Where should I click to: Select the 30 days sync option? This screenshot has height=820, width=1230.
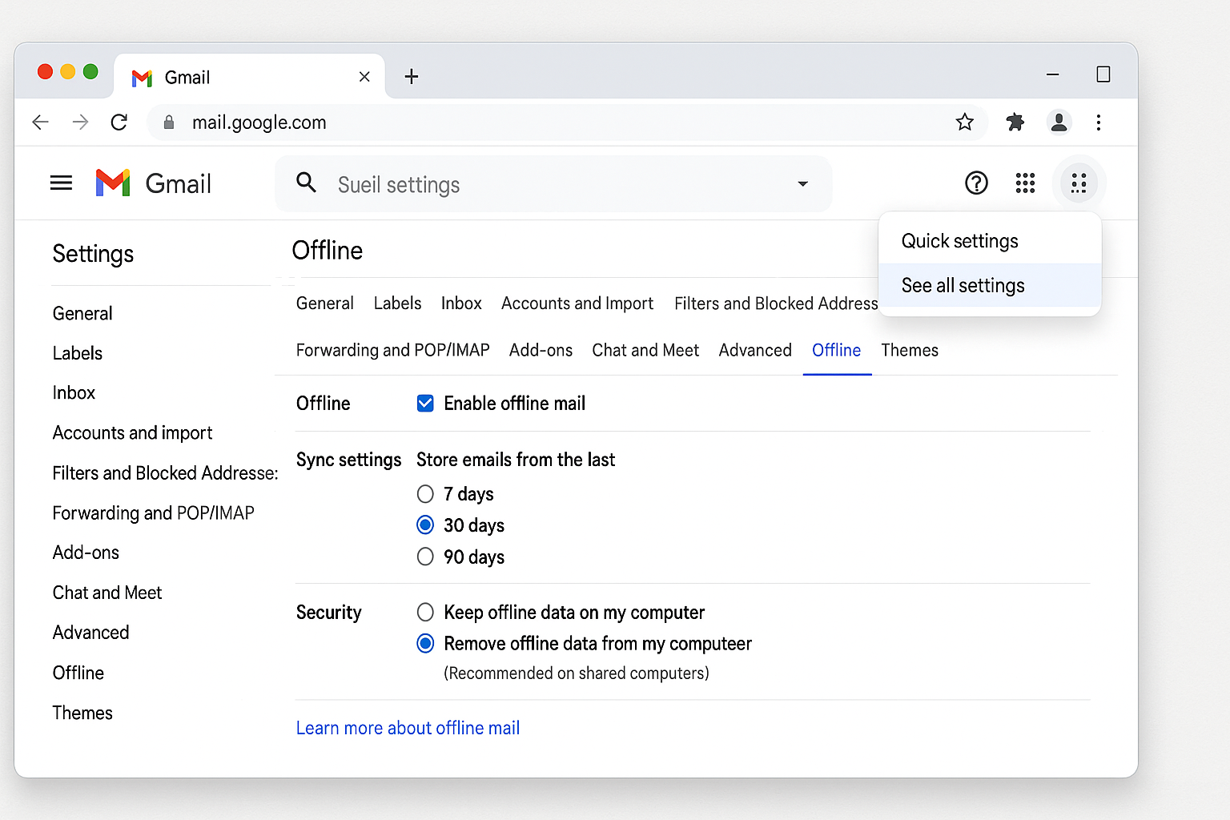(425, 525)
